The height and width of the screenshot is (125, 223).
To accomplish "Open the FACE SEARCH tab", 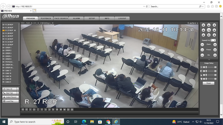I will (61, 18).
